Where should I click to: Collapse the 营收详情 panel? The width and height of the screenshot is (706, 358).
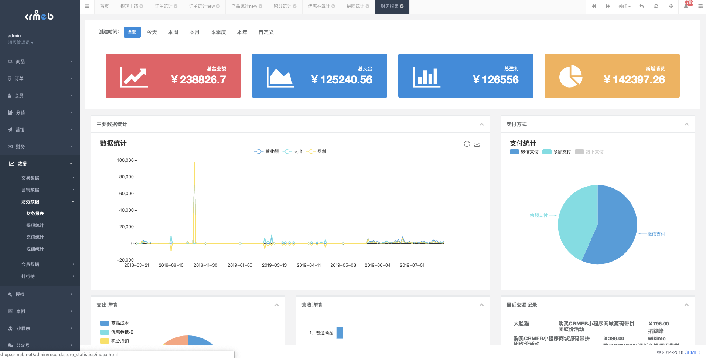pos(481,305)
